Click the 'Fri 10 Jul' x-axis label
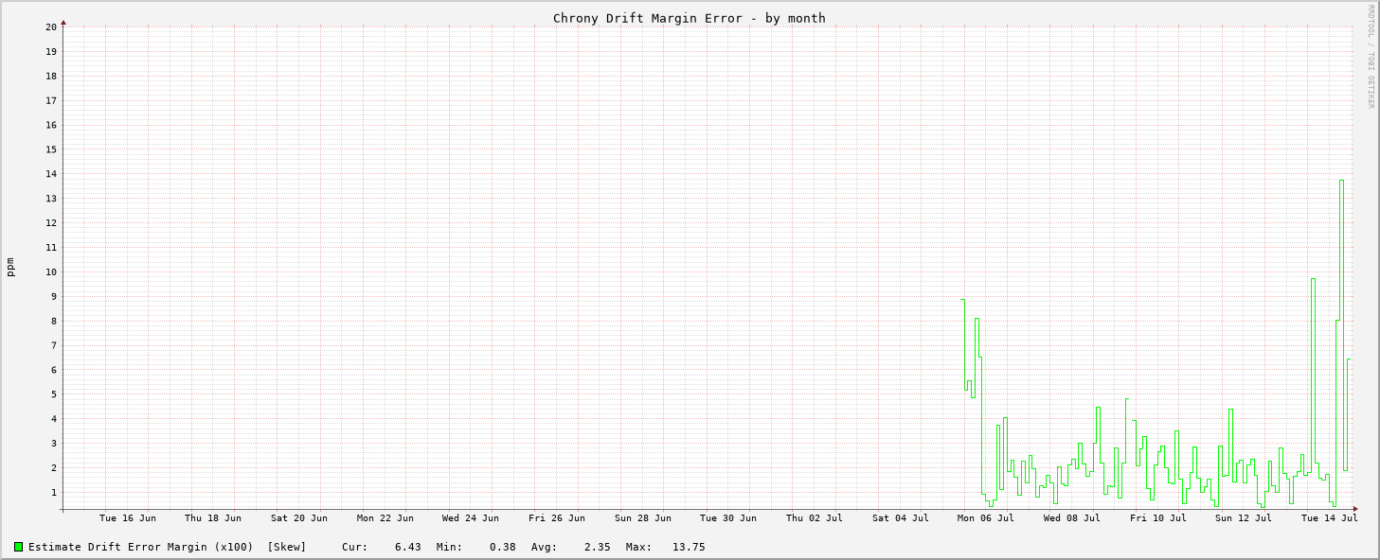 coord(1158,517)
